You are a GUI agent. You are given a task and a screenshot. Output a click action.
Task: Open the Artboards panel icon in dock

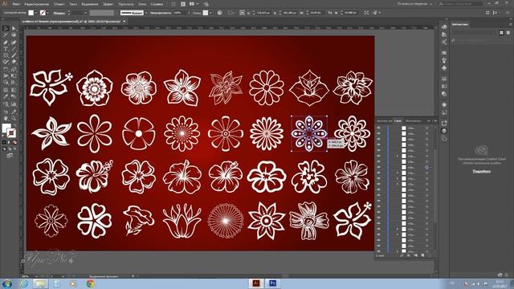pyautogui.click(x=444, y=138)
